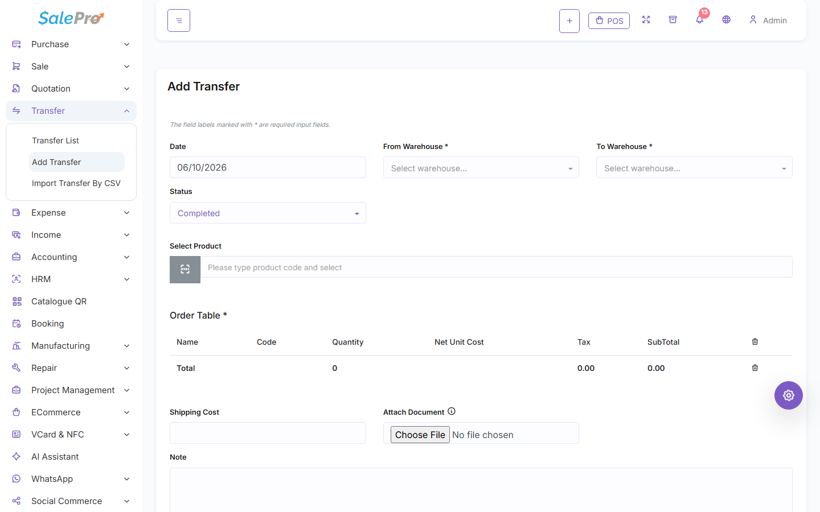Click the product code search field
Image resolution: width=820 pixels, height=512 pixels.
click(x=496, y=267)
